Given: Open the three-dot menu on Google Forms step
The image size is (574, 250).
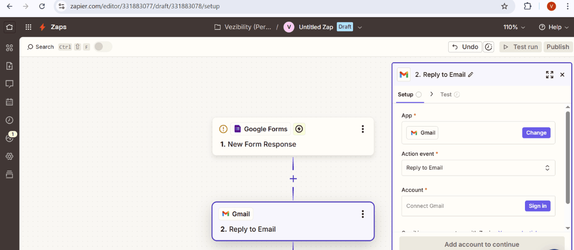Looking at the screenshot, I should tap(362, 129).
